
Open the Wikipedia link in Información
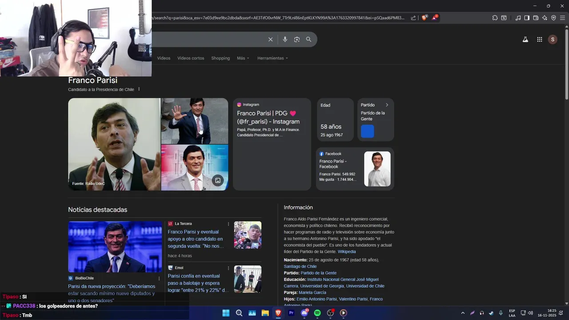pos(347,252)
